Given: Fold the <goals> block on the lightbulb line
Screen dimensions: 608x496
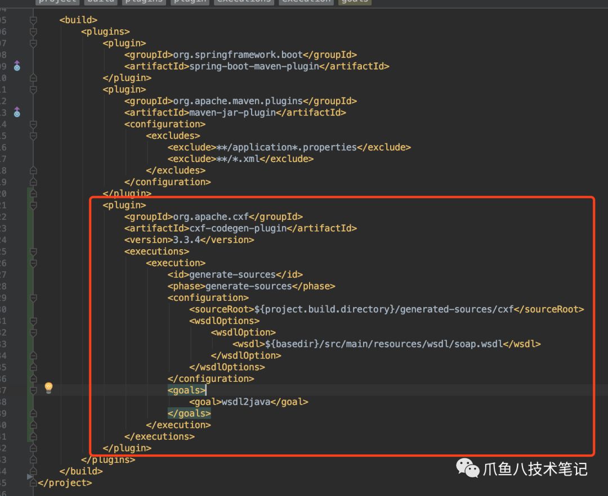Looking at the screenshot, I should click(x=33, y=390).
